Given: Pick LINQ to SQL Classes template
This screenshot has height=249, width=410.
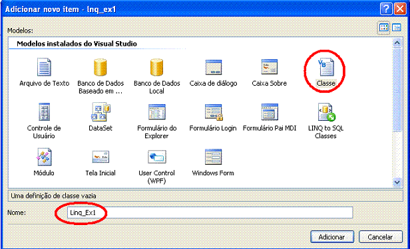Looking at the screenshot, I should click(327, 112).
